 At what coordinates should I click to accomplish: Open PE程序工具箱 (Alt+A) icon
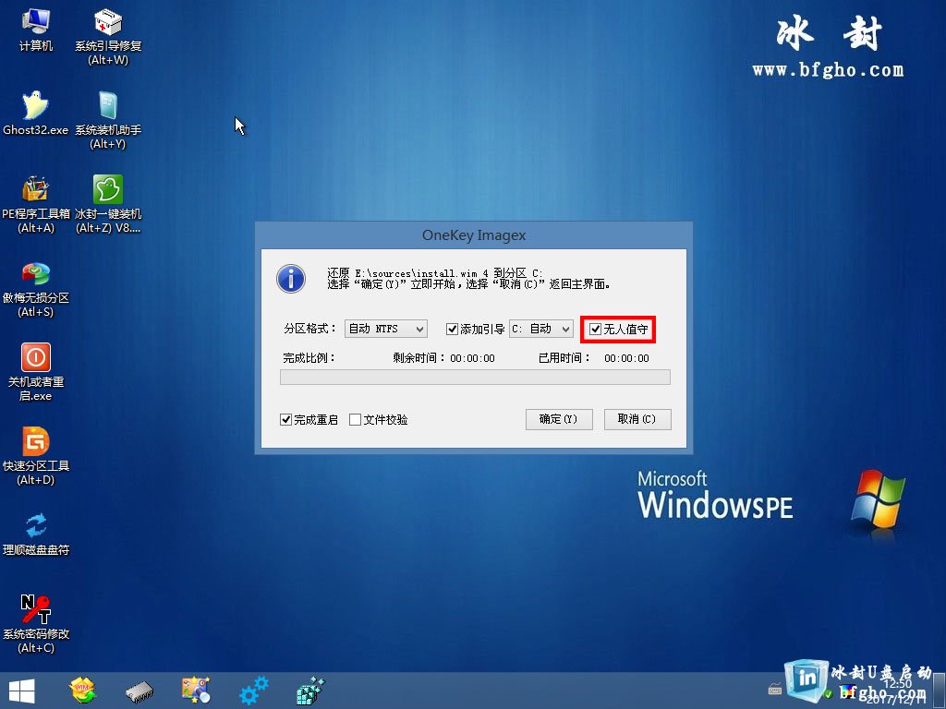(x=36, y=204)
